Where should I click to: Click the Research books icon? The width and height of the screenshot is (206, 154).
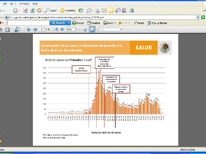point(124,11)
